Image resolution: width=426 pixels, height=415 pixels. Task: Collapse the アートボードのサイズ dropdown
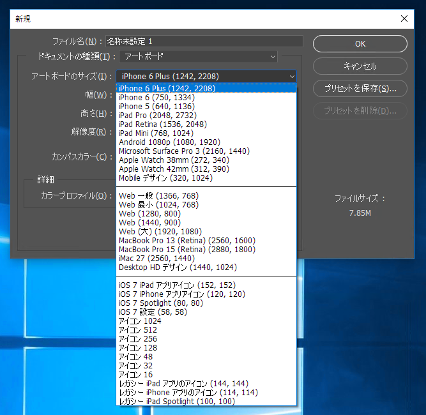pos(206,77)
